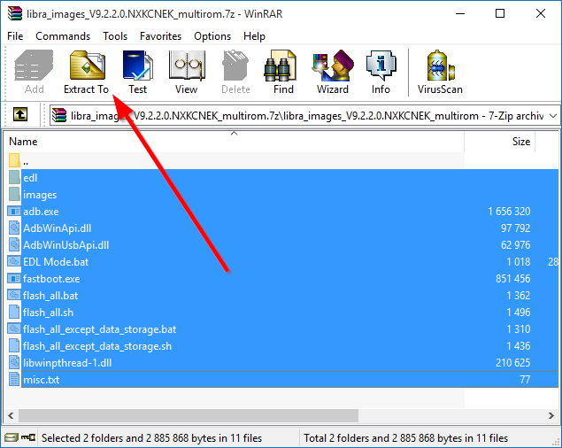Start VirusScan on the archive
This screenshot has height=448, width=562.
click(440, 65)
